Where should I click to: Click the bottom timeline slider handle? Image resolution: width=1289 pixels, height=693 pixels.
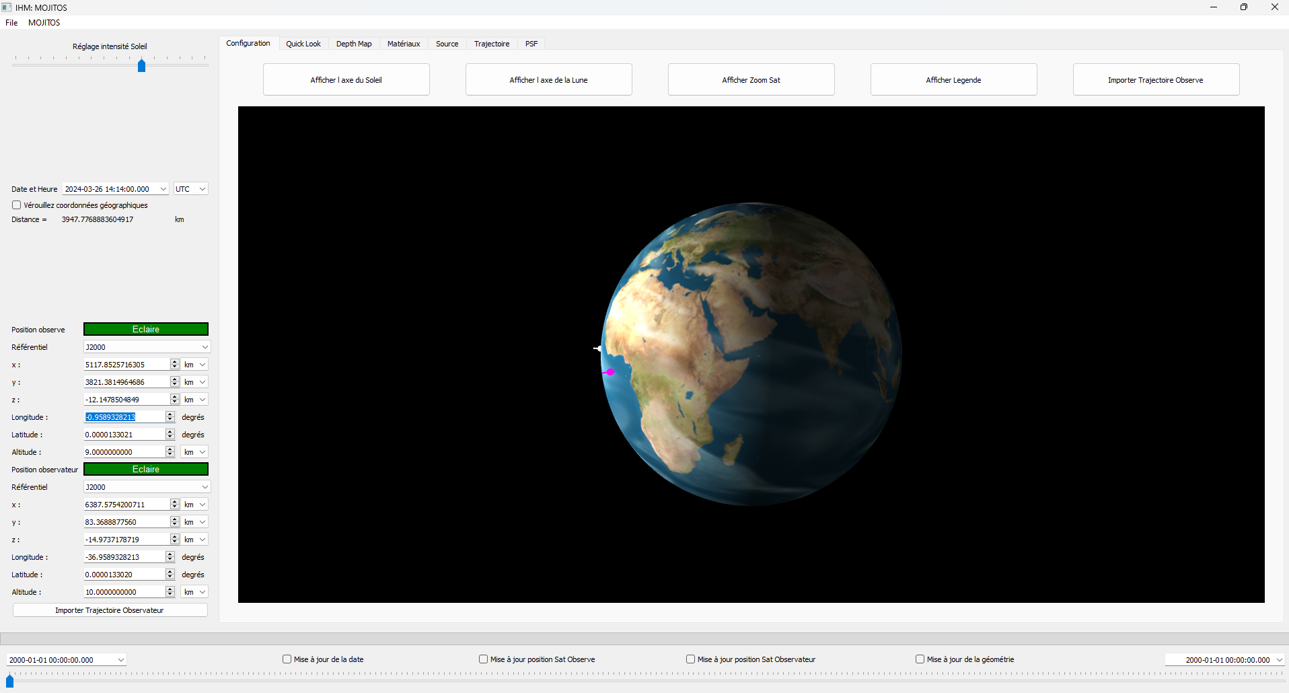click(10, 682)
